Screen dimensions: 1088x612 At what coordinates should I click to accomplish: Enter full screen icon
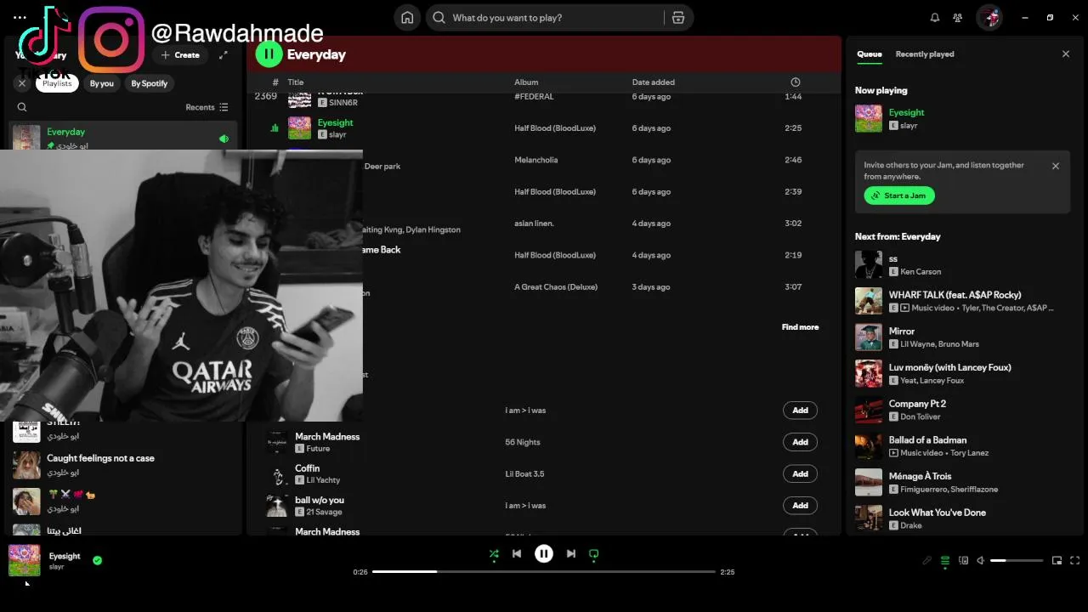(1075, 561)
